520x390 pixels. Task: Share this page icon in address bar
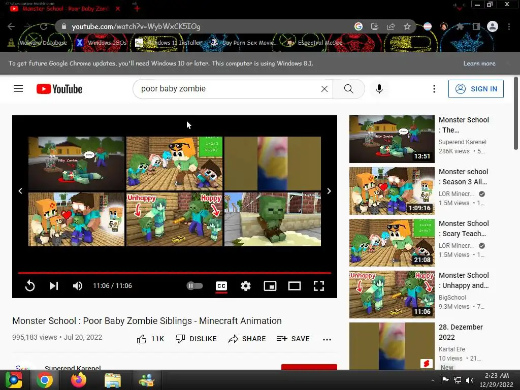391,26
